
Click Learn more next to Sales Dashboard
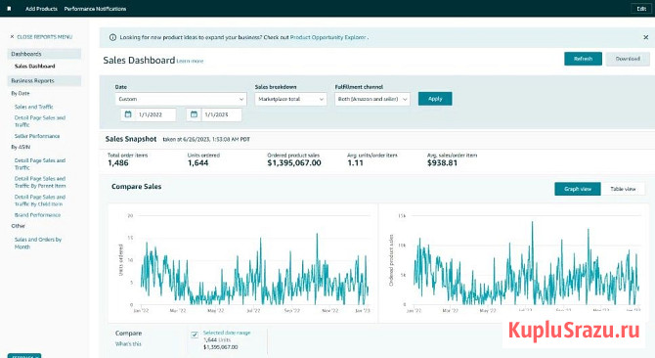[x=190, y=61]
